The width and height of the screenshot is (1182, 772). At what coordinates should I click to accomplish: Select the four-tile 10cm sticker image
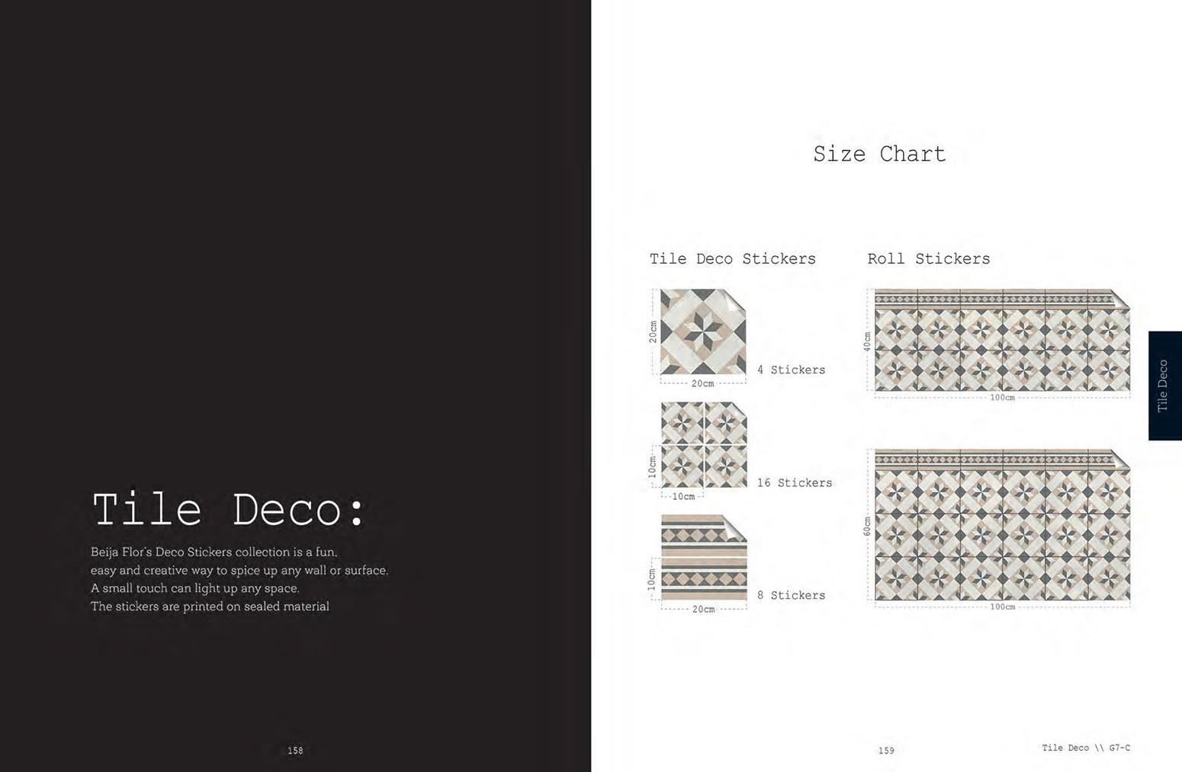703,445
